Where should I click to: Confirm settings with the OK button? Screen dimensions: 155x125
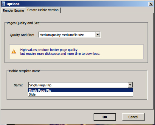[105, 117]
